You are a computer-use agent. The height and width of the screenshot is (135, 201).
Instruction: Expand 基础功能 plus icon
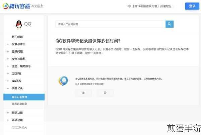8,120
